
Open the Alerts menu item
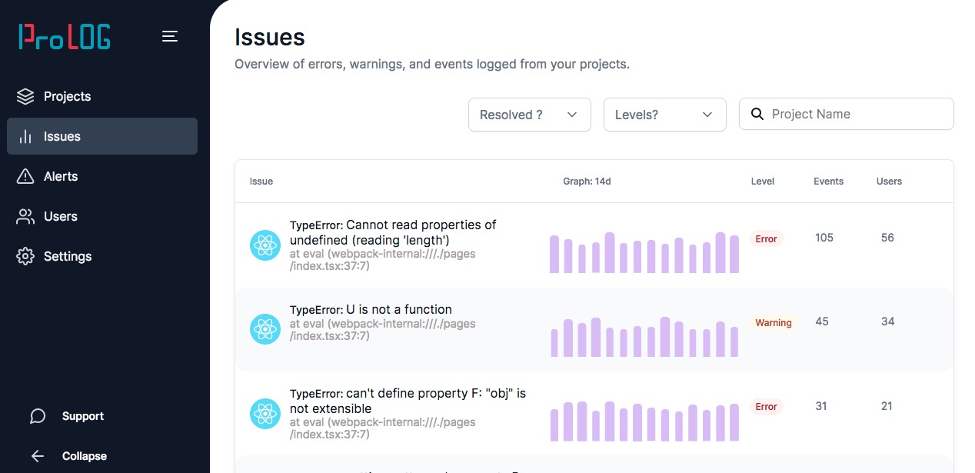pos(102,176)
